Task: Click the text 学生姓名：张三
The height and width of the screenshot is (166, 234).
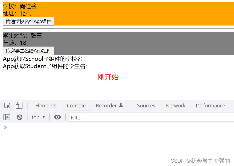Action: click(22, 36)
